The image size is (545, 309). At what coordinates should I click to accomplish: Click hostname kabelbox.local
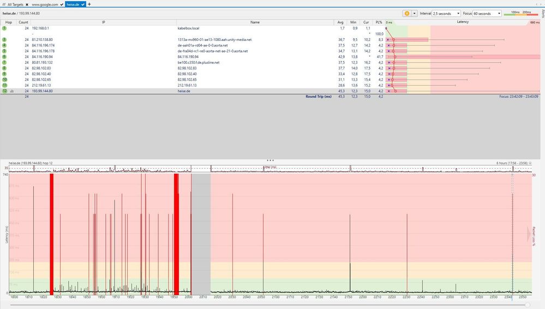point(188,28)
